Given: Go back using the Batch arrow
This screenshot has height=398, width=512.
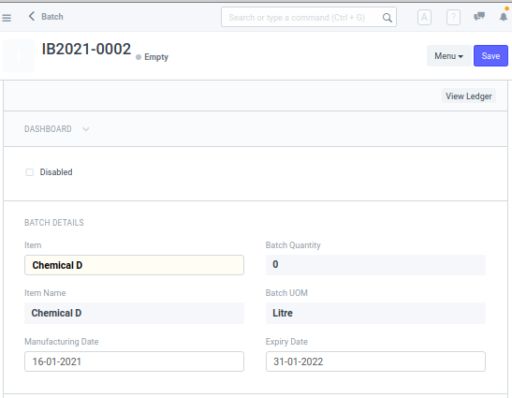Looking at the screenshot, I should tap(32, 16).
